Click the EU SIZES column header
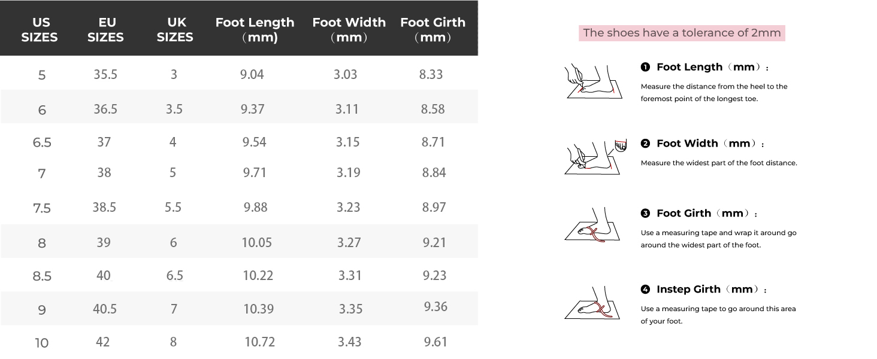Screen dimensions: 877x359 pos(105,30)
